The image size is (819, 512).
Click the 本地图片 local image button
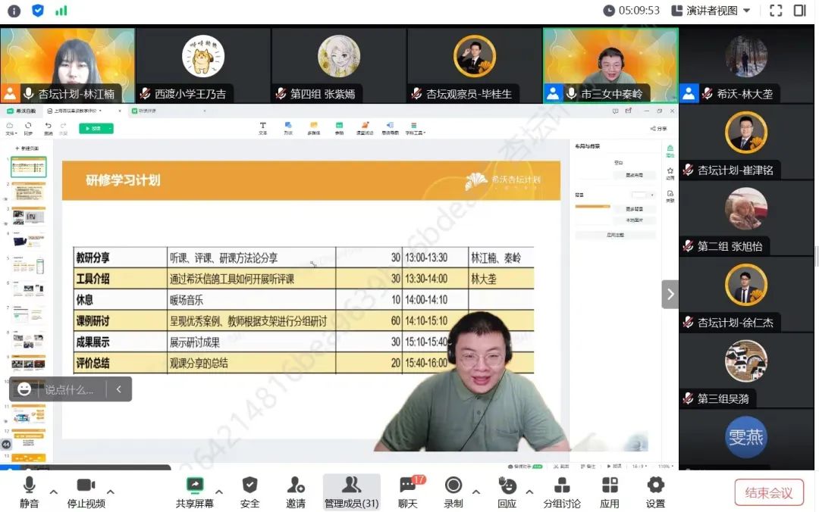coord(634,220)
